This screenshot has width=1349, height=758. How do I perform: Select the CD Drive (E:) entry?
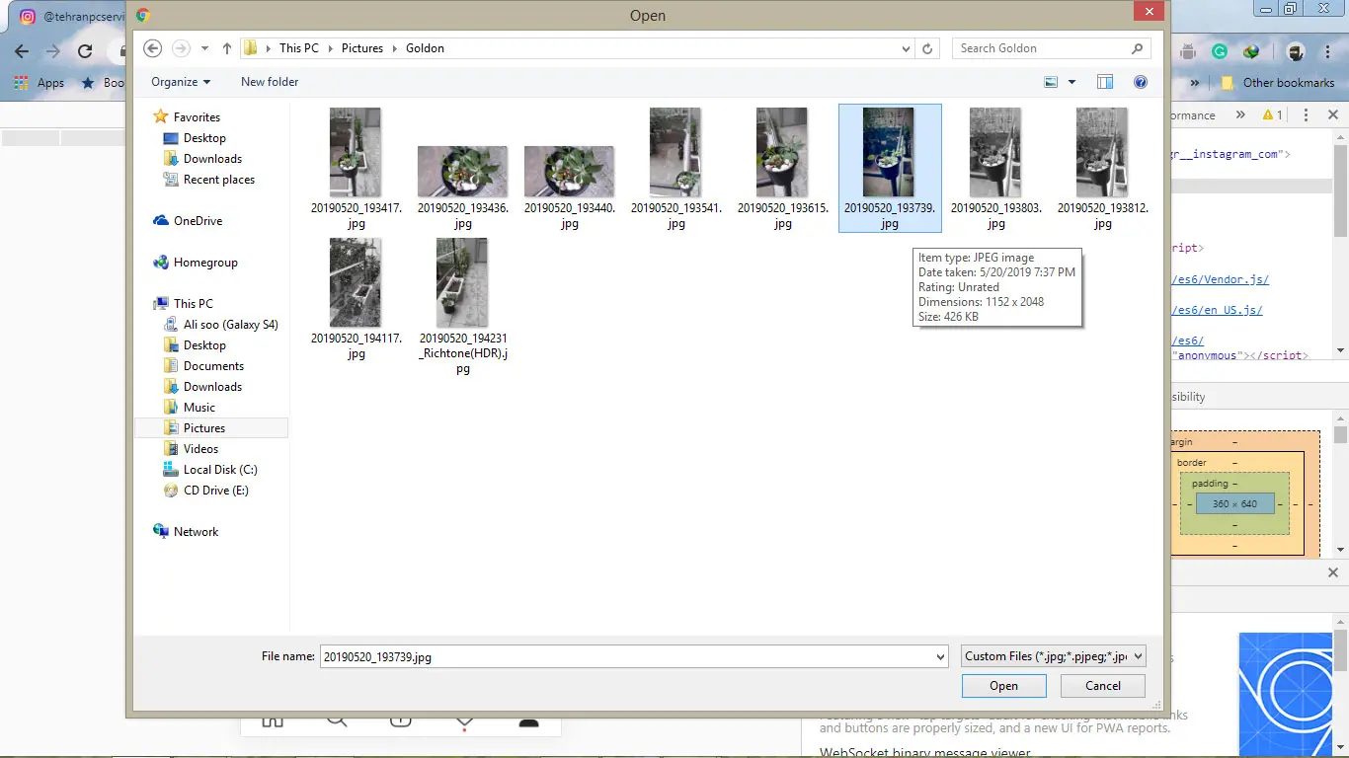(x=215, y=491)
